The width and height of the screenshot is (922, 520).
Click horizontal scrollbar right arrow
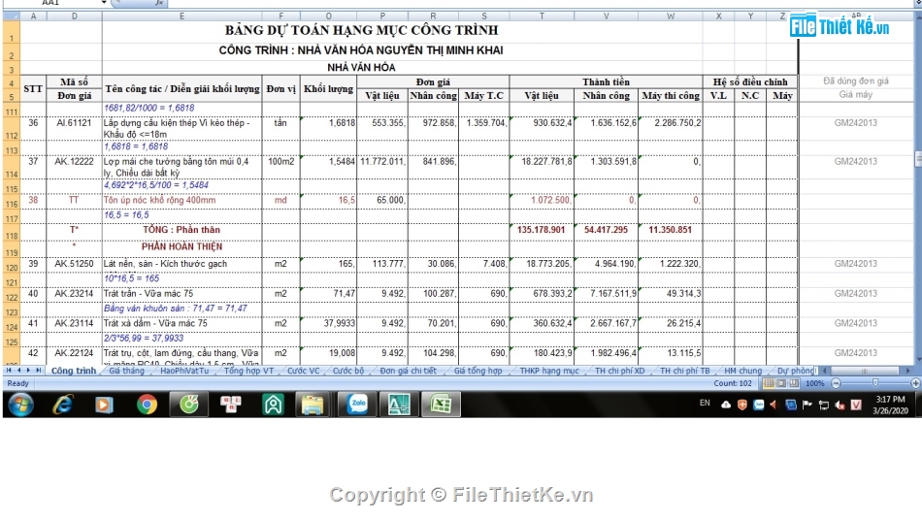click(907, 371)
